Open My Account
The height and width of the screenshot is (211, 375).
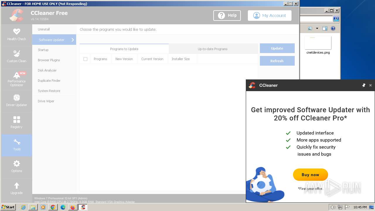[270, 16]
